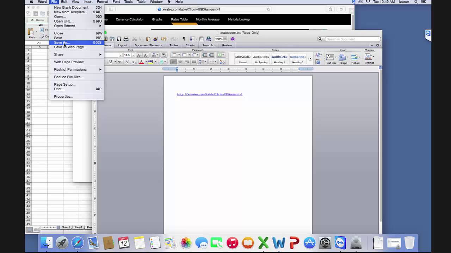Click the text highlight color swatch
451x253 pixels.
(x=150, y=62)
